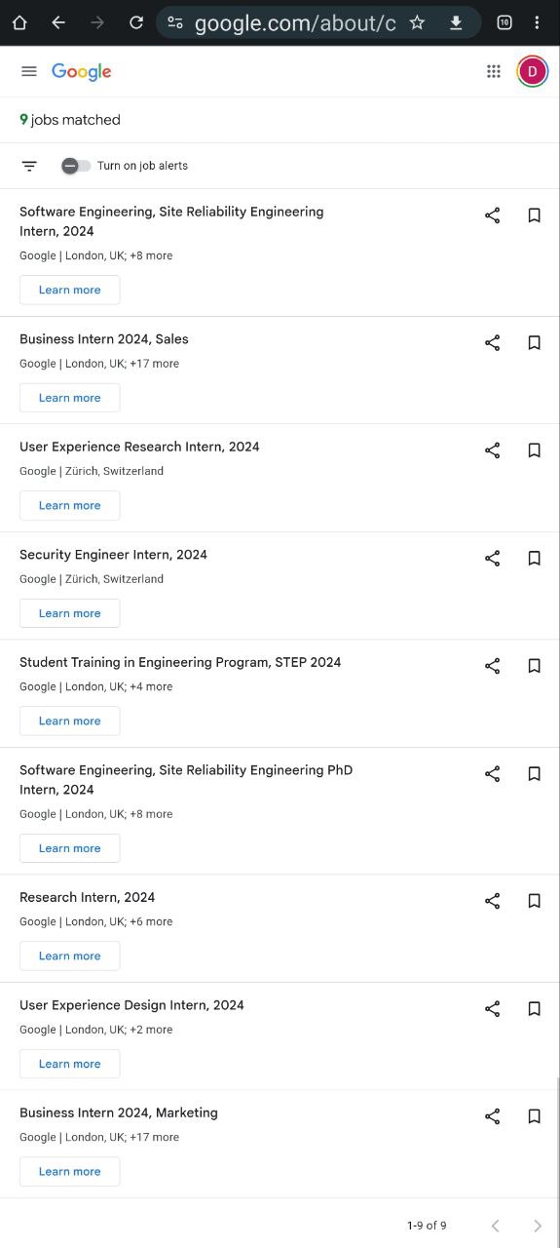Open the Research Intern, 2024 title
The height and width of the screenshot is (1248, 560).
coord(88,897)
